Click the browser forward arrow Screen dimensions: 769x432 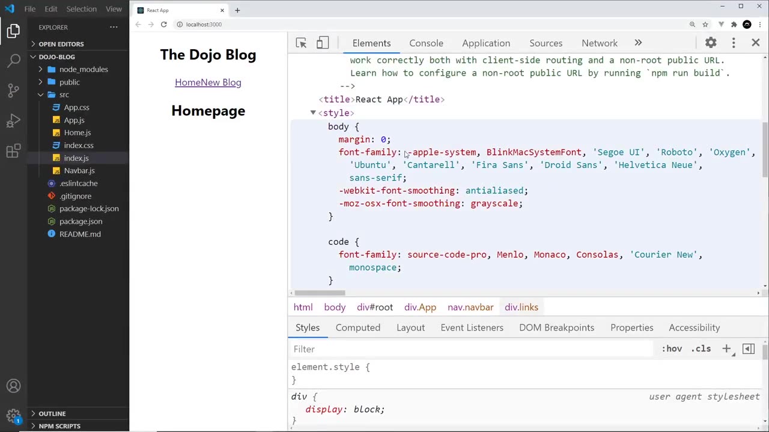tap(151, 25)
